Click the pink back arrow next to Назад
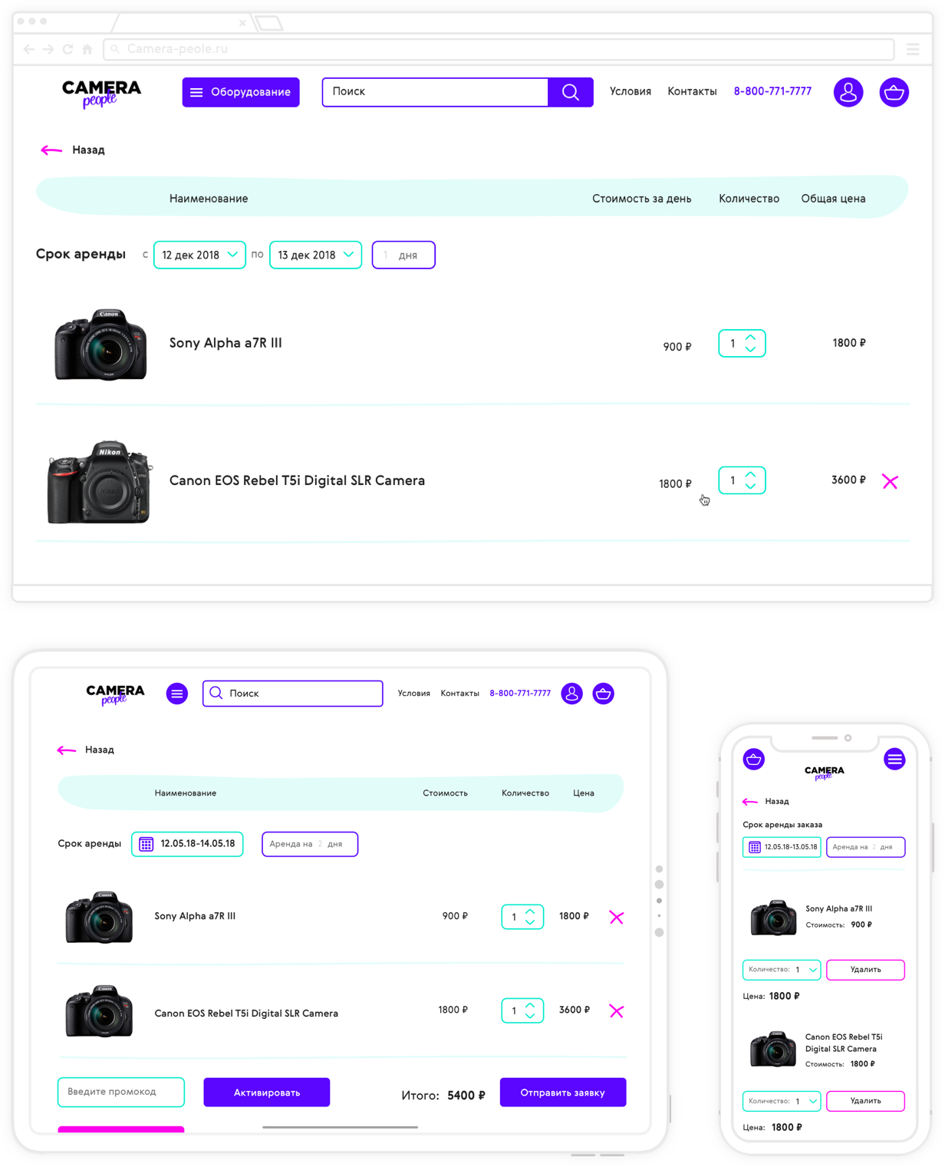This screenshot has width=945, height=1167. coord(51,150)
